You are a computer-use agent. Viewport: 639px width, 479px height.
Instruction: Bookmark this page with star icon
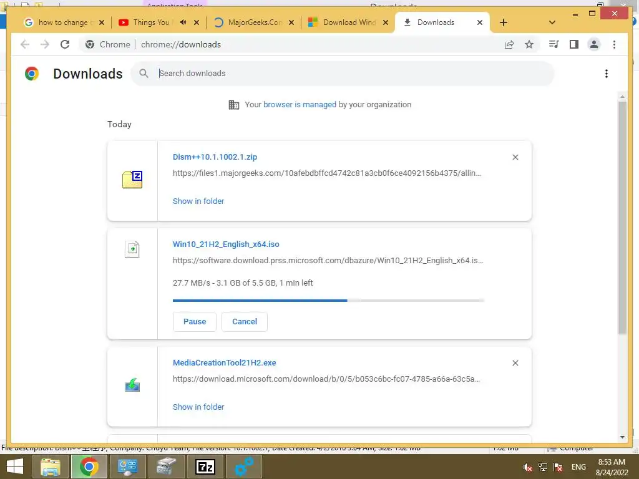point(529,44)
